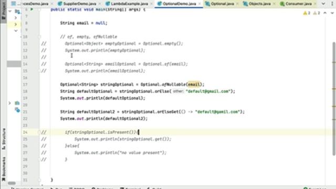The height and width of the screenshot is (189, 336).
Task: Click the Optional.empty() comment on line 11
Action: coord(163,44)
